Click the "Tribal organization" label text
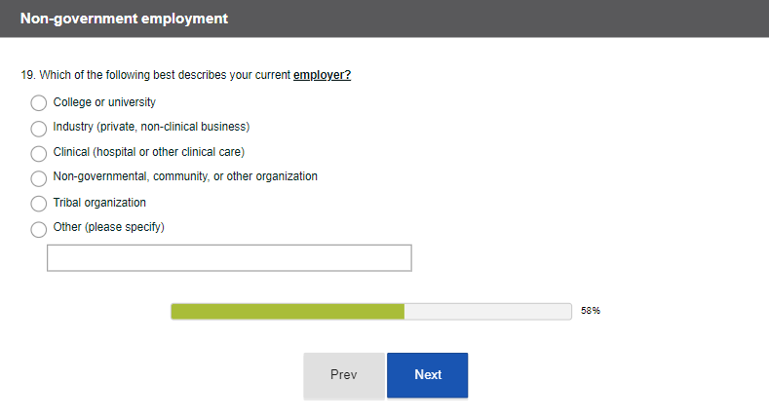 (99, 203)
